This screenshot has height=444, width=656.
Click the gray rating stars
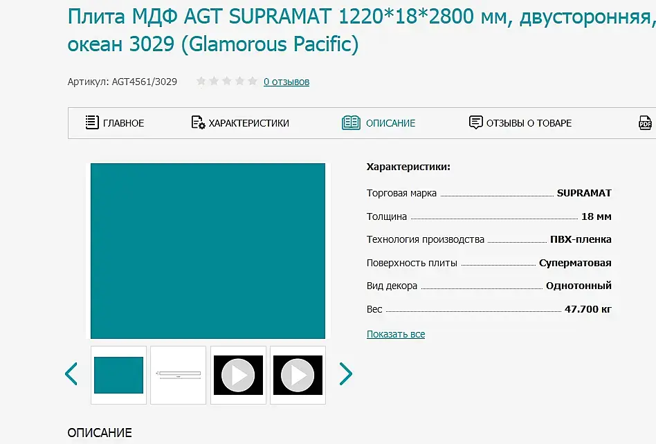tap(227, 81)
